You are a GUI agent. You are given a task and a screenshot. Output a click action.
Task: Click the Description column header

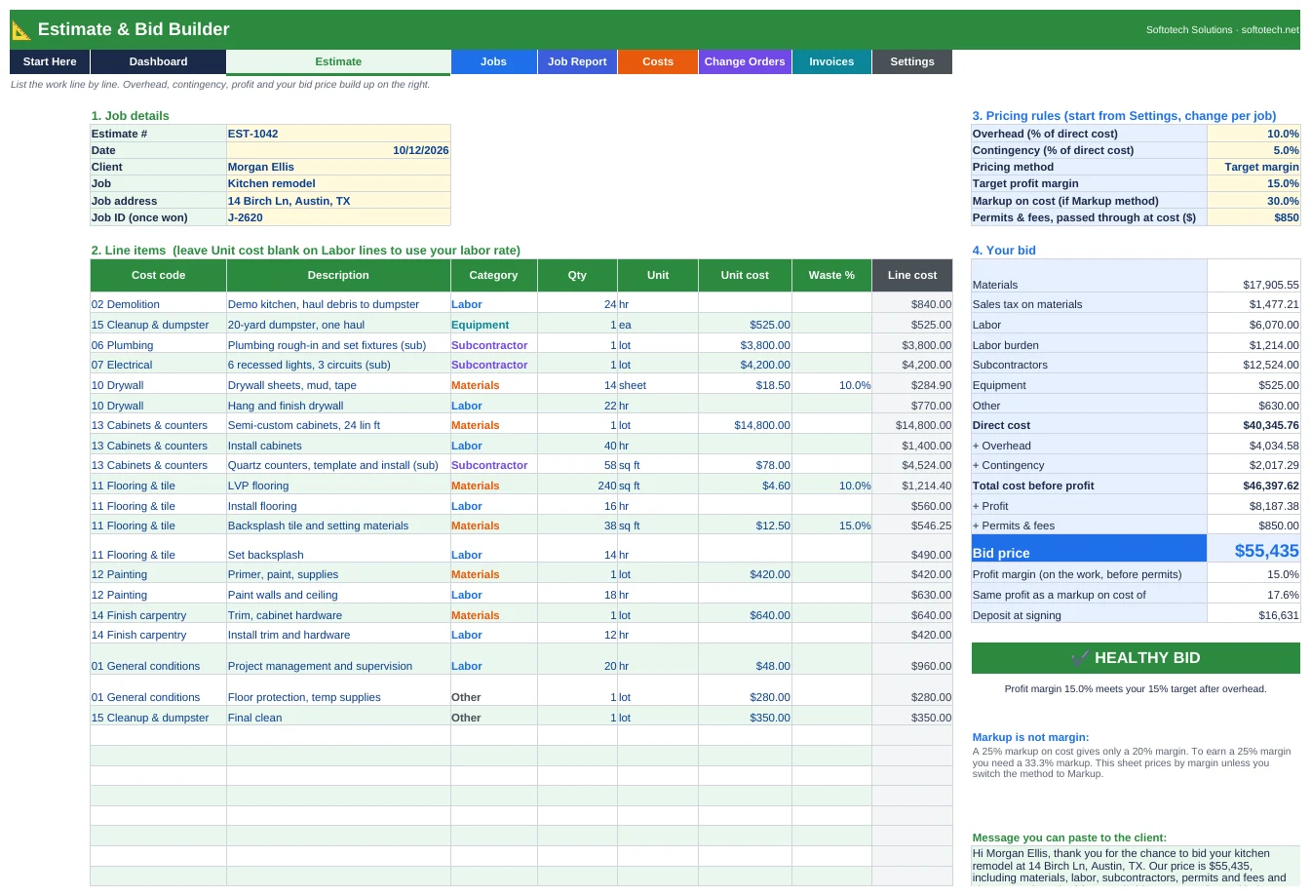pyautogui.click(x=338, y=275)
